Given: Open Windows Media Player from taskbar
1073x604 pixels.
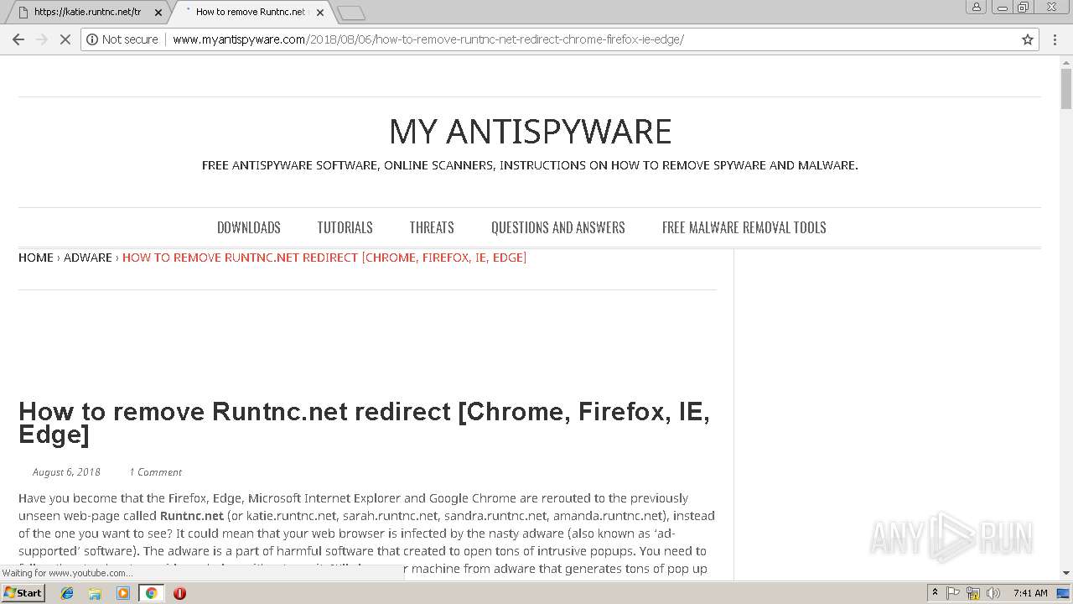Looking at the screenshot, I should 123,593.
